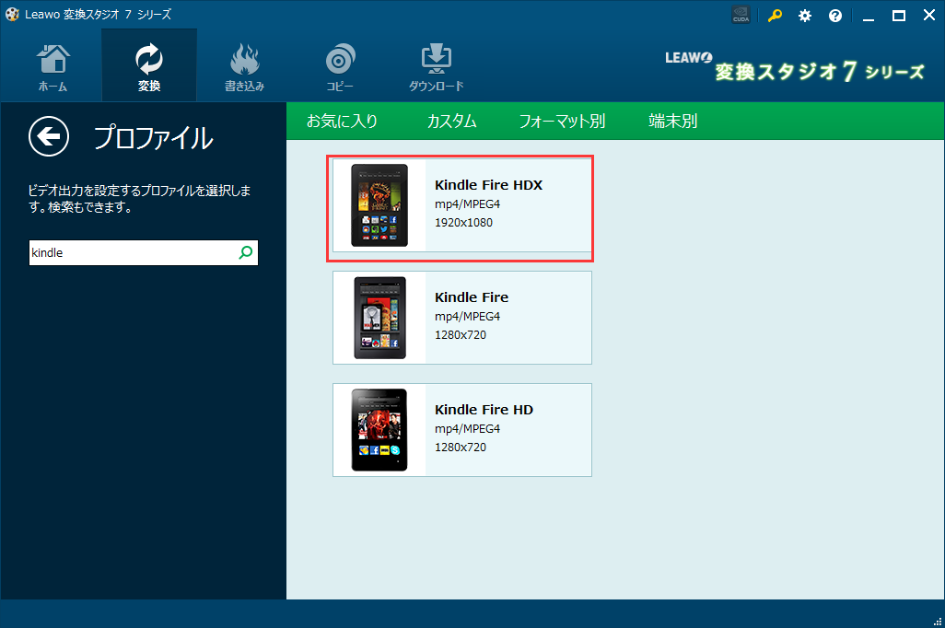Open settings via the gear icon
This screenshot has width=945, height=628.
click(804, 15)
